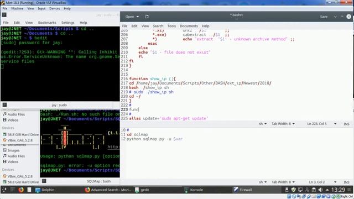Click the 'alias update' line 225
The image size is (354, 199).
pos(169,118)
